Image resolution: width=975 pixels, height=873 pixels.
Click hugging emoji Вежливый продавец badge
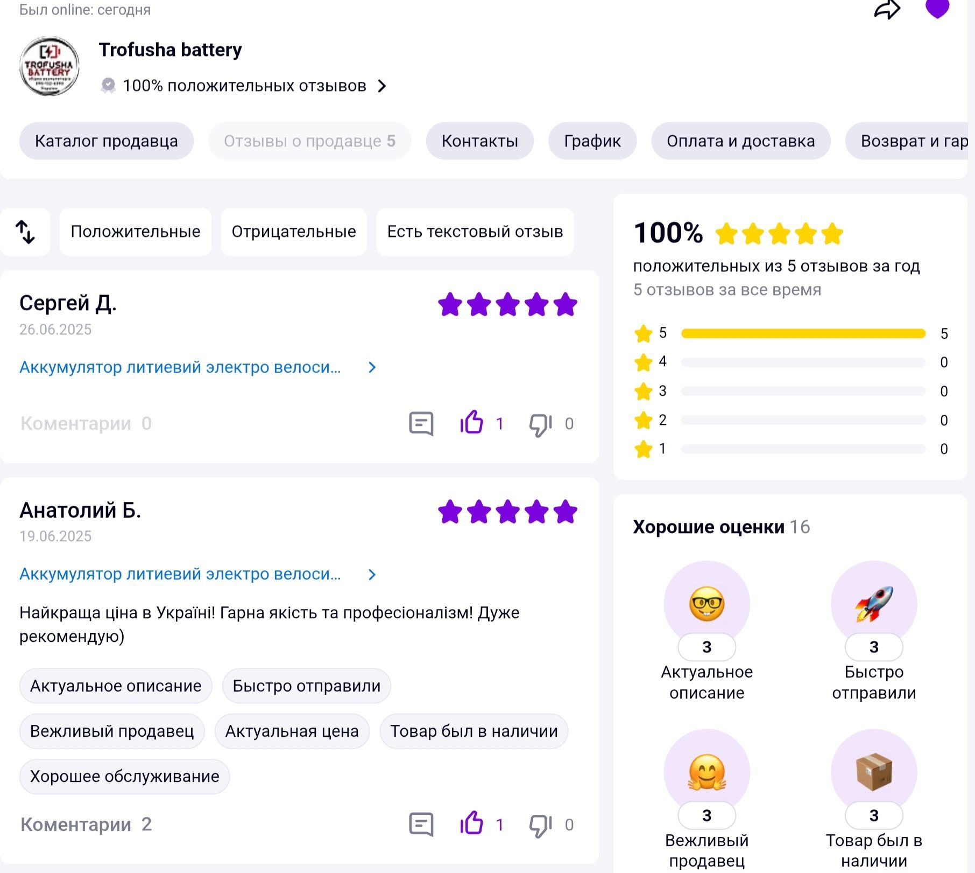(x=707, y=772)
